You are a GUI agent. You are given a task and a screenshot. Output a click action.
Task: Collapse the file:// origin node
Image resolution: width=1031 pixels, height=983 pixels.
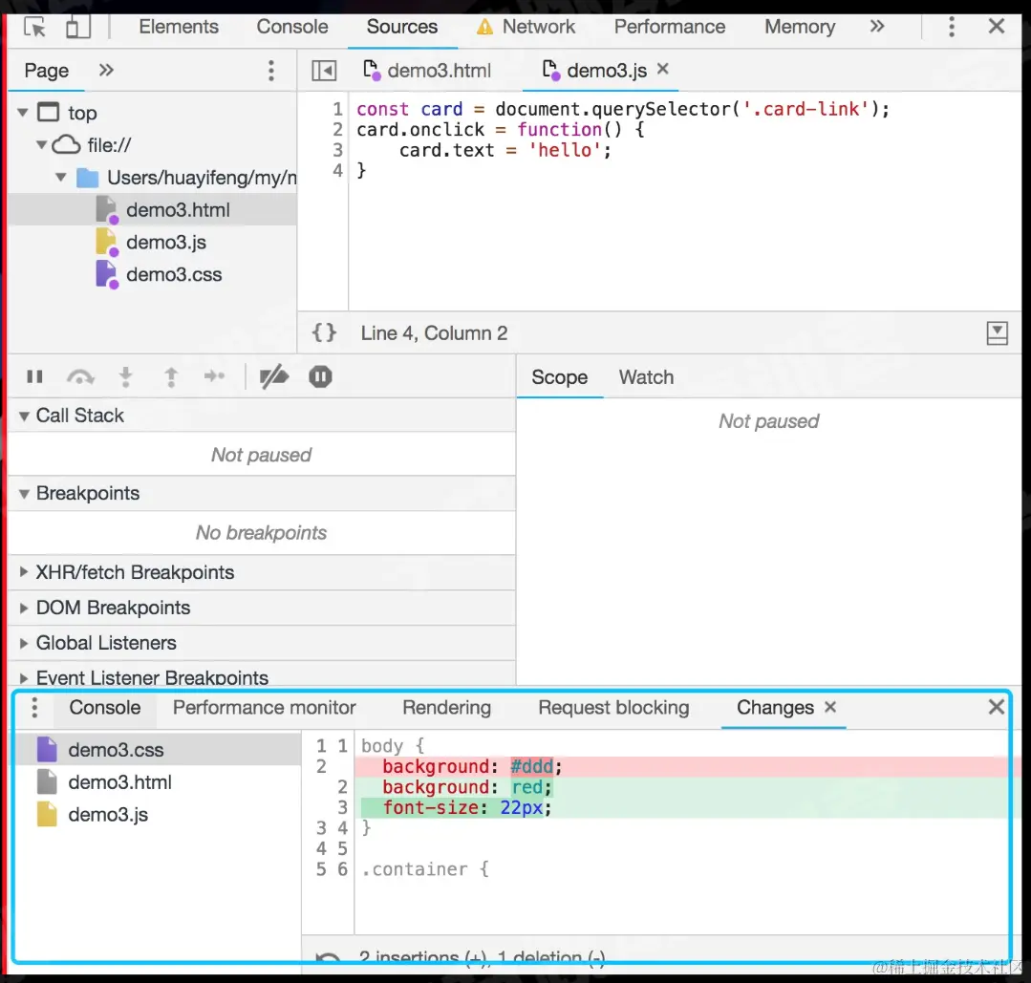[x=41, y=144]
